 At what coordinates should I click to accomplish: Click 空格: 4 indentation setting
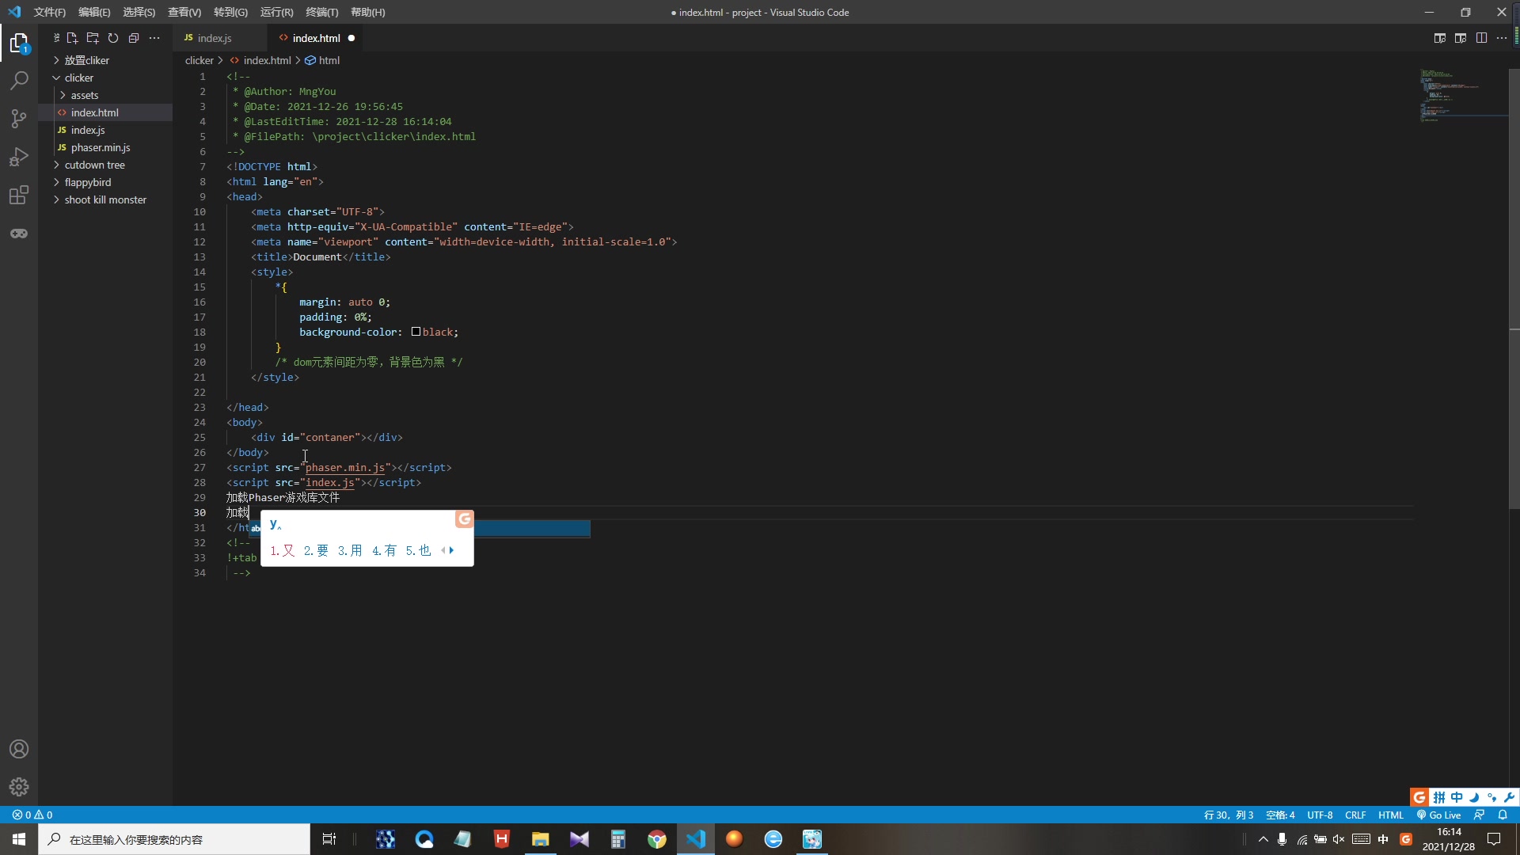coord(1280,815)
